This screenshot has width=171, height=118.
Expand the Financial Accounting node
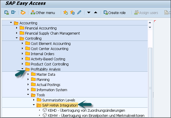[17, 28]
